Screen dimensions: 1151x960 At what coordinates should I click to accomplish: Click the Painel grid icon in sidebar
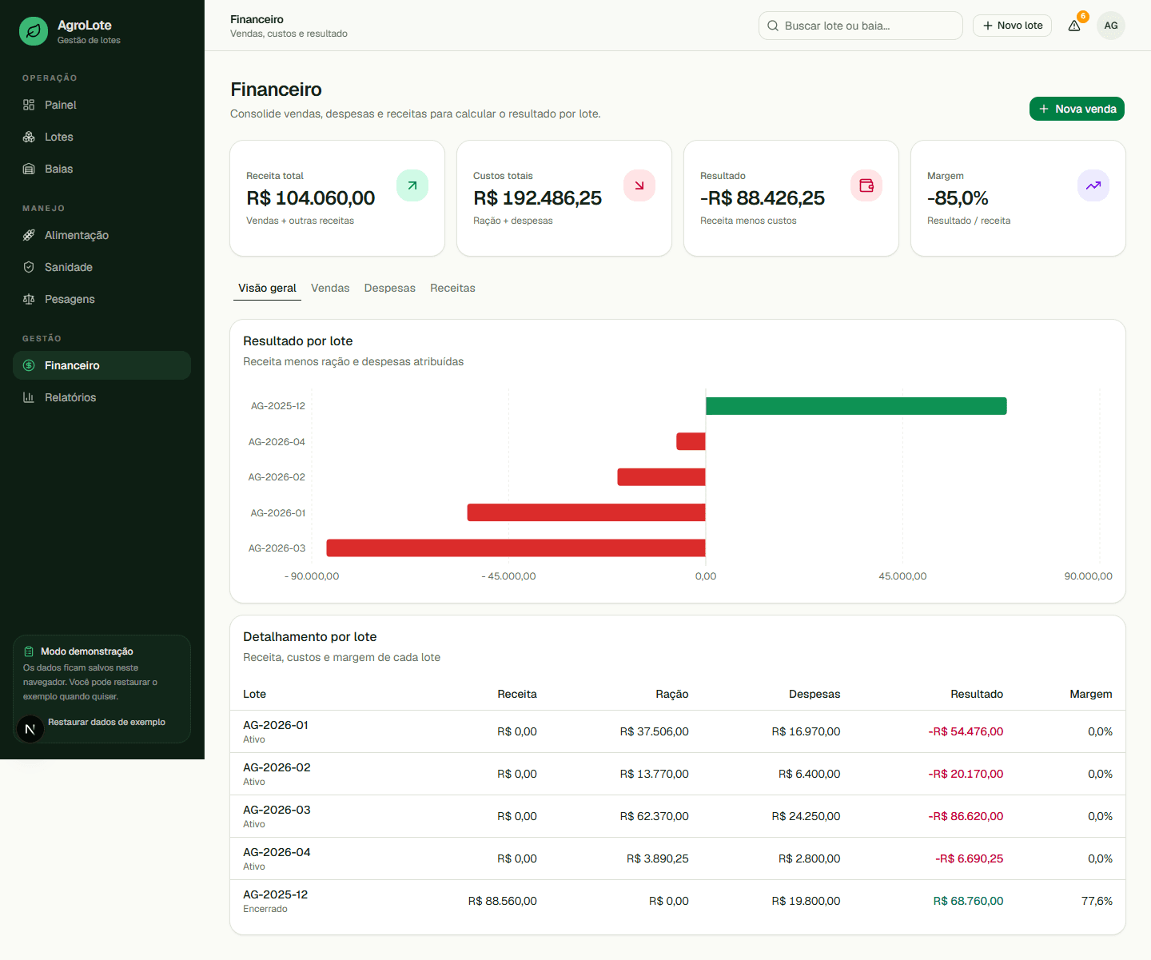pyautogui.click(x=29, y=105)
